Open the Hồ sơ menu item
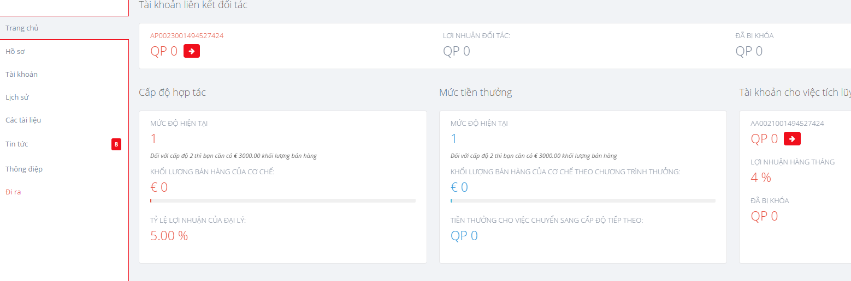 point(15,51)
